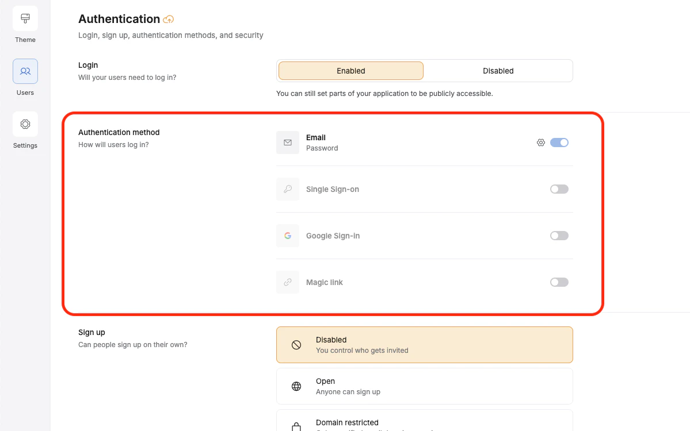Click the Email envelope icon

click(288, 143)
